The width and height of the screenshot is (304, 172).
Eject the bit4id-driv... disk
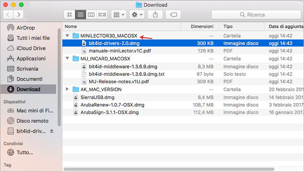(52, 131)
